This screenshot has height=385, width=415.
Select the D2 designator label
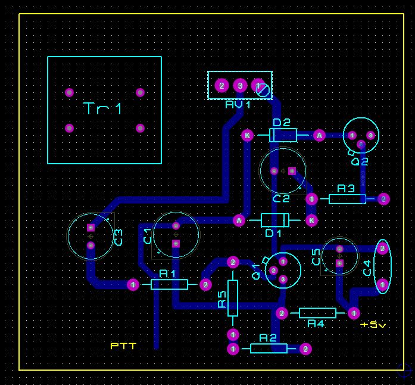[x=282, y=123]
